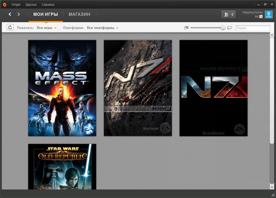
Task: Maximize the Origin window
Action: (x=265, y=4)
